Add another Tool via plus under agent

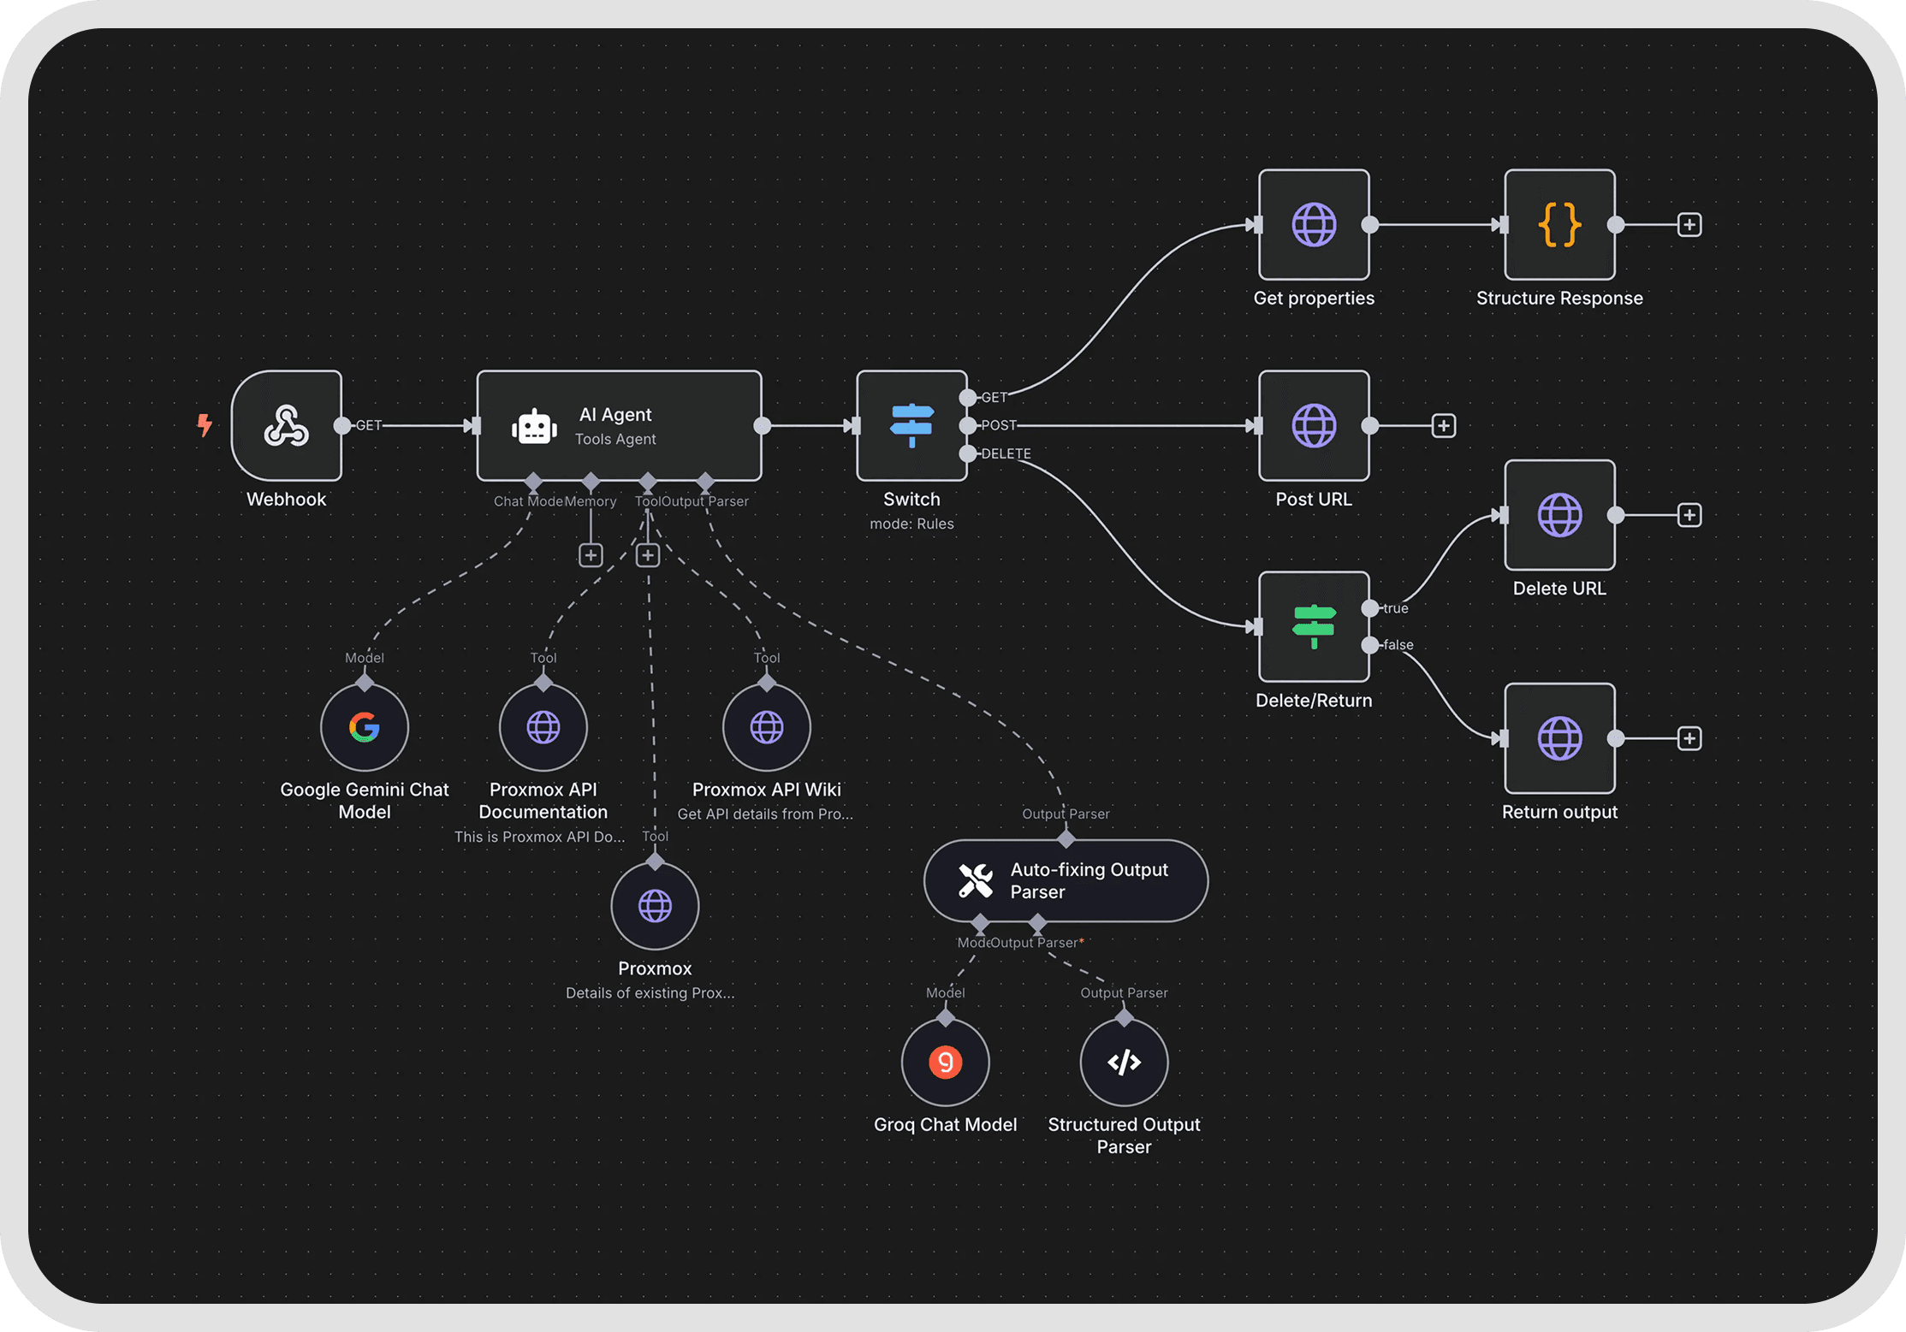[x=648, y=555]
